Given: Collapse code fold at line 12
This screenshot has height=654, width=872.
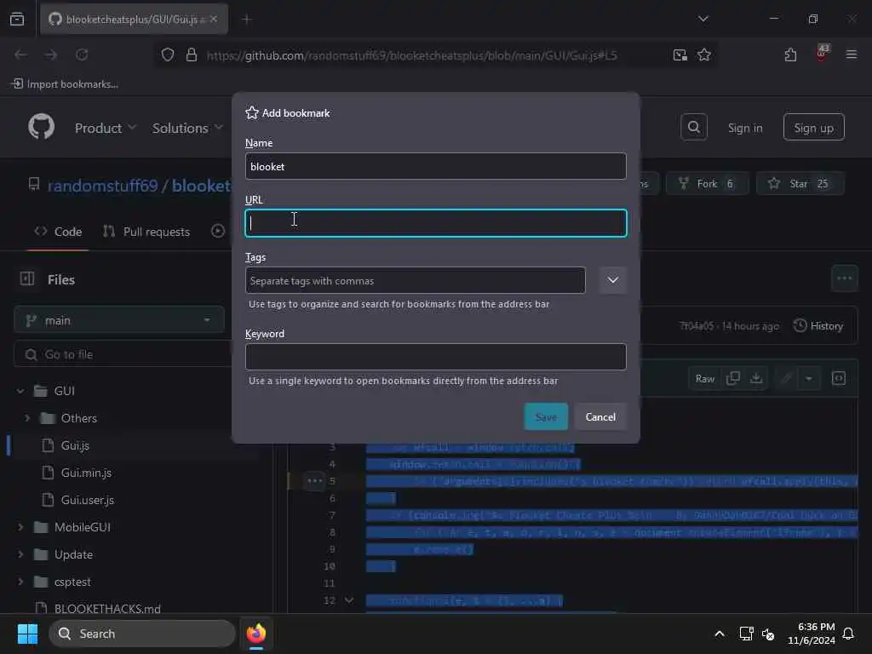Looking at the screenshot, I should [348, 600].
